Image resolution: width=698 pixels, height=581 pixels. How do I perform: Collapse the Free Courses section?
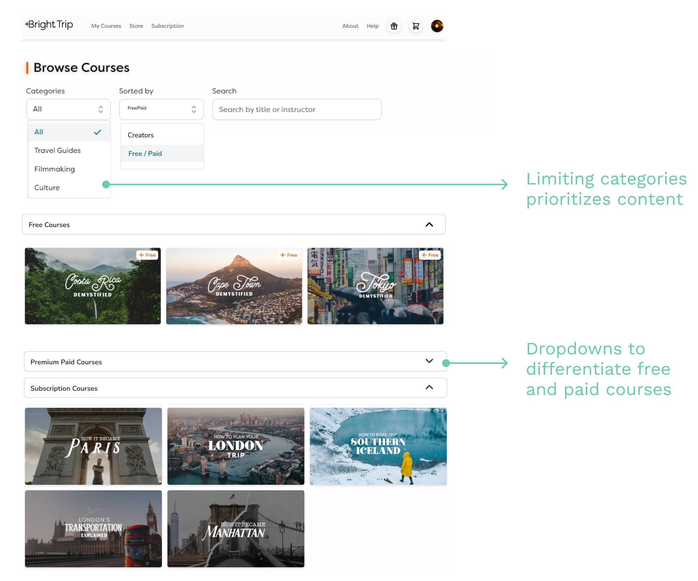coord(429,225)
